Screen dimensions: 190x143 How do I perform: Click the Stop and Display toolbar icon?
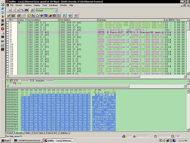22,10
